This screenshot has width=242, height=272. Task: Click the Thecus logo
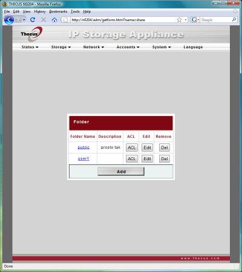click(x=31, y=34)
